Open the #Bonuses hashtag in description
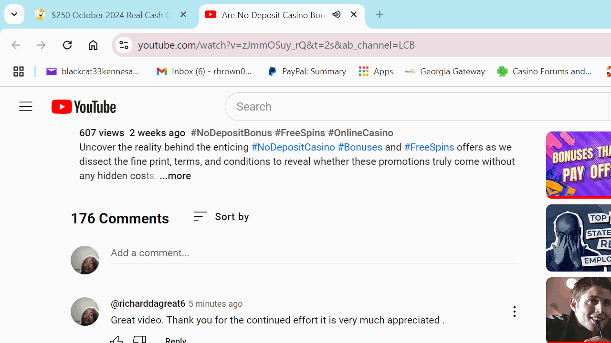This screenshot has width=611, height=343. [360, 147]
